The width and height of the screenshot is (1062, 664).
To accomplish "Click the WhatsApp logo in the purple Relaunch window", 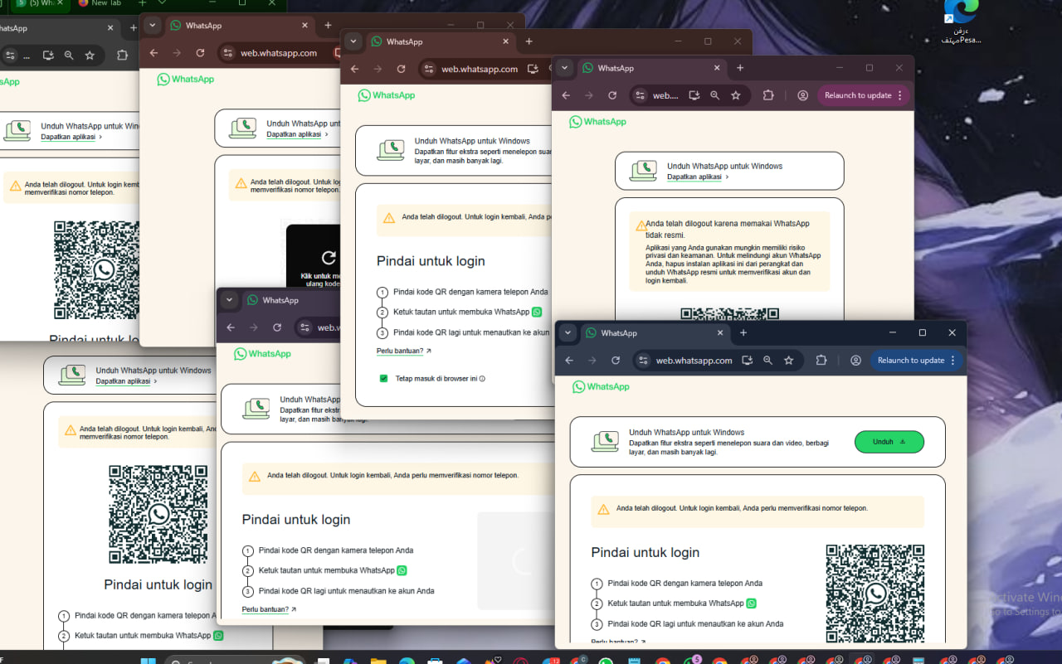I will point(597,121).
